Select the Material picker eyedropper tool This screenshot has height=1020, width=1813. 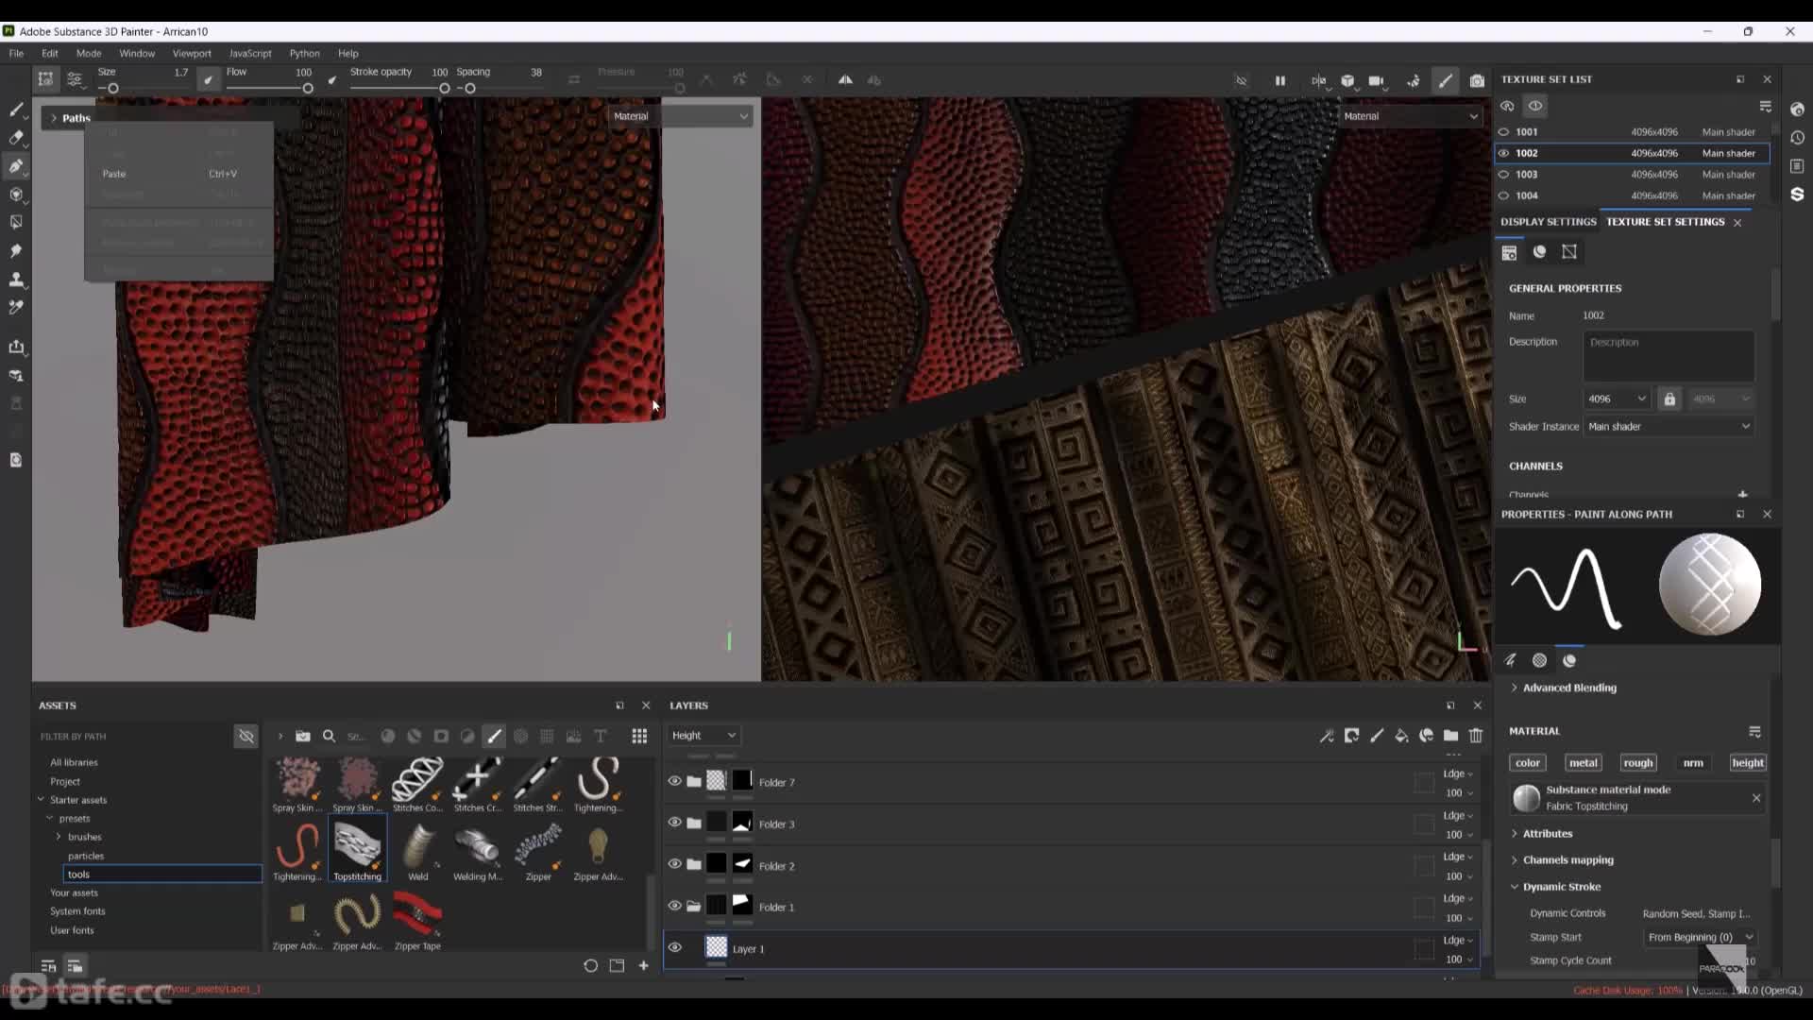pos(16,308)
